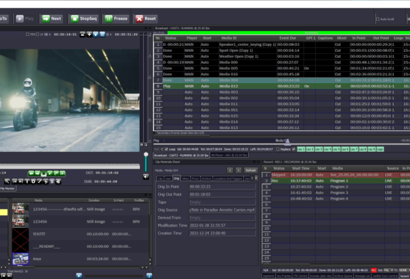Viewport: 410px width, 279px height.
Task: Click blue play icon under media list
Action: 79,275
